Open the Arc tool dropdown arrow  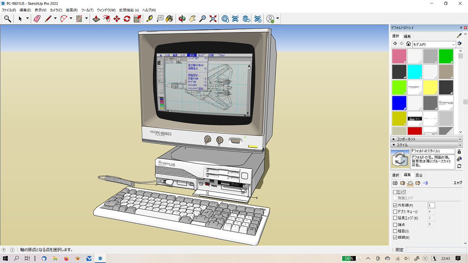[x=71, y=18]
